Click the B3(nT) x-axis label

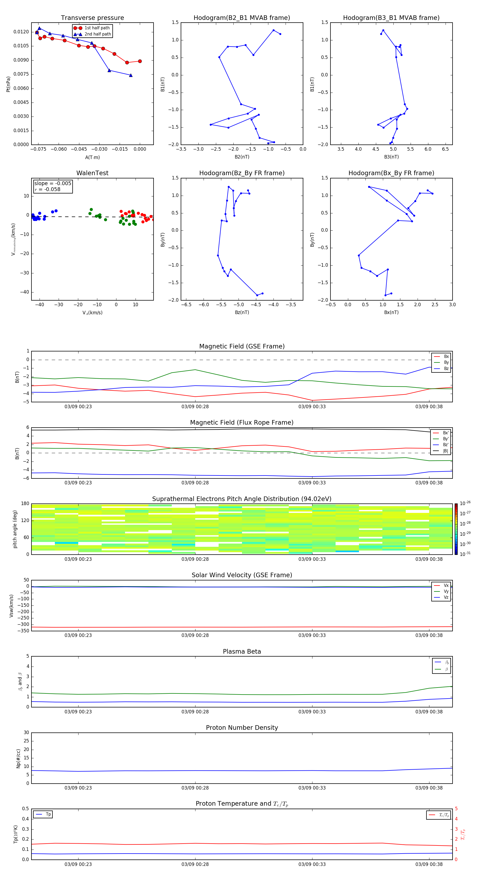(391, 157)
